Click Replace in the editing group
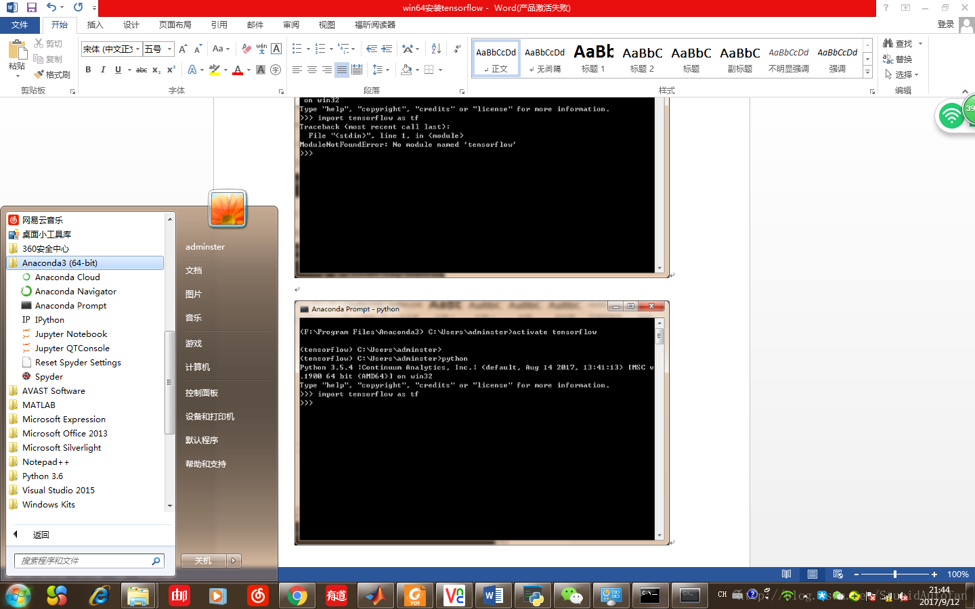This screenshot has height=609, width=975. click(898, 59)
